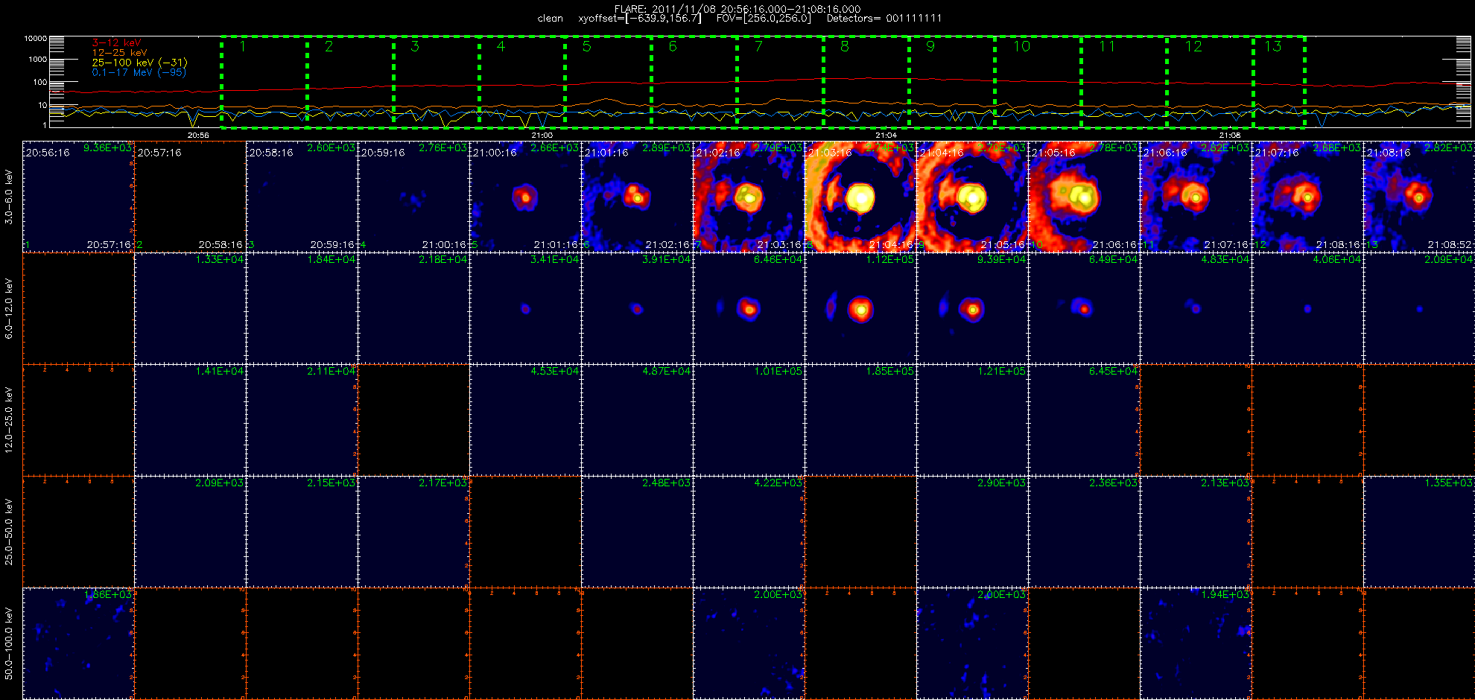Click interval marker 6 in light curve

[673, 46]
